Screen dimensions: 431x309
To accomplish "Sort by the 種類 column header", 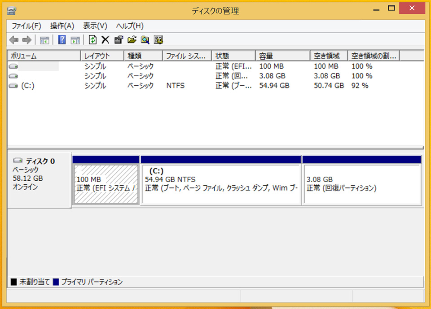I will (x=143, y=56).
